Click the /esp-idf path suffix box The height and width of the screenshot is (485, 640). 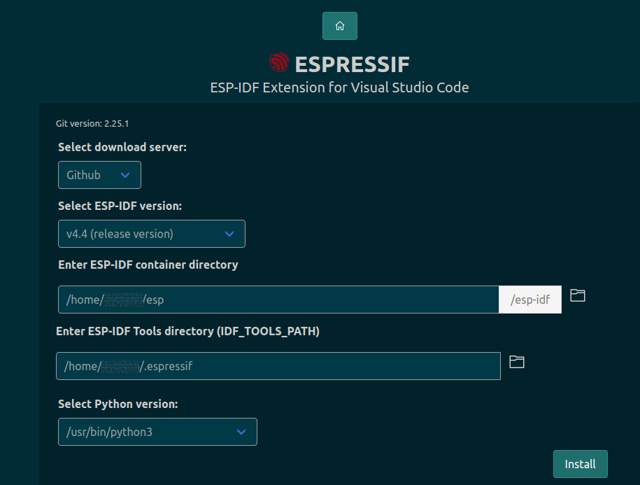[529, 300]
